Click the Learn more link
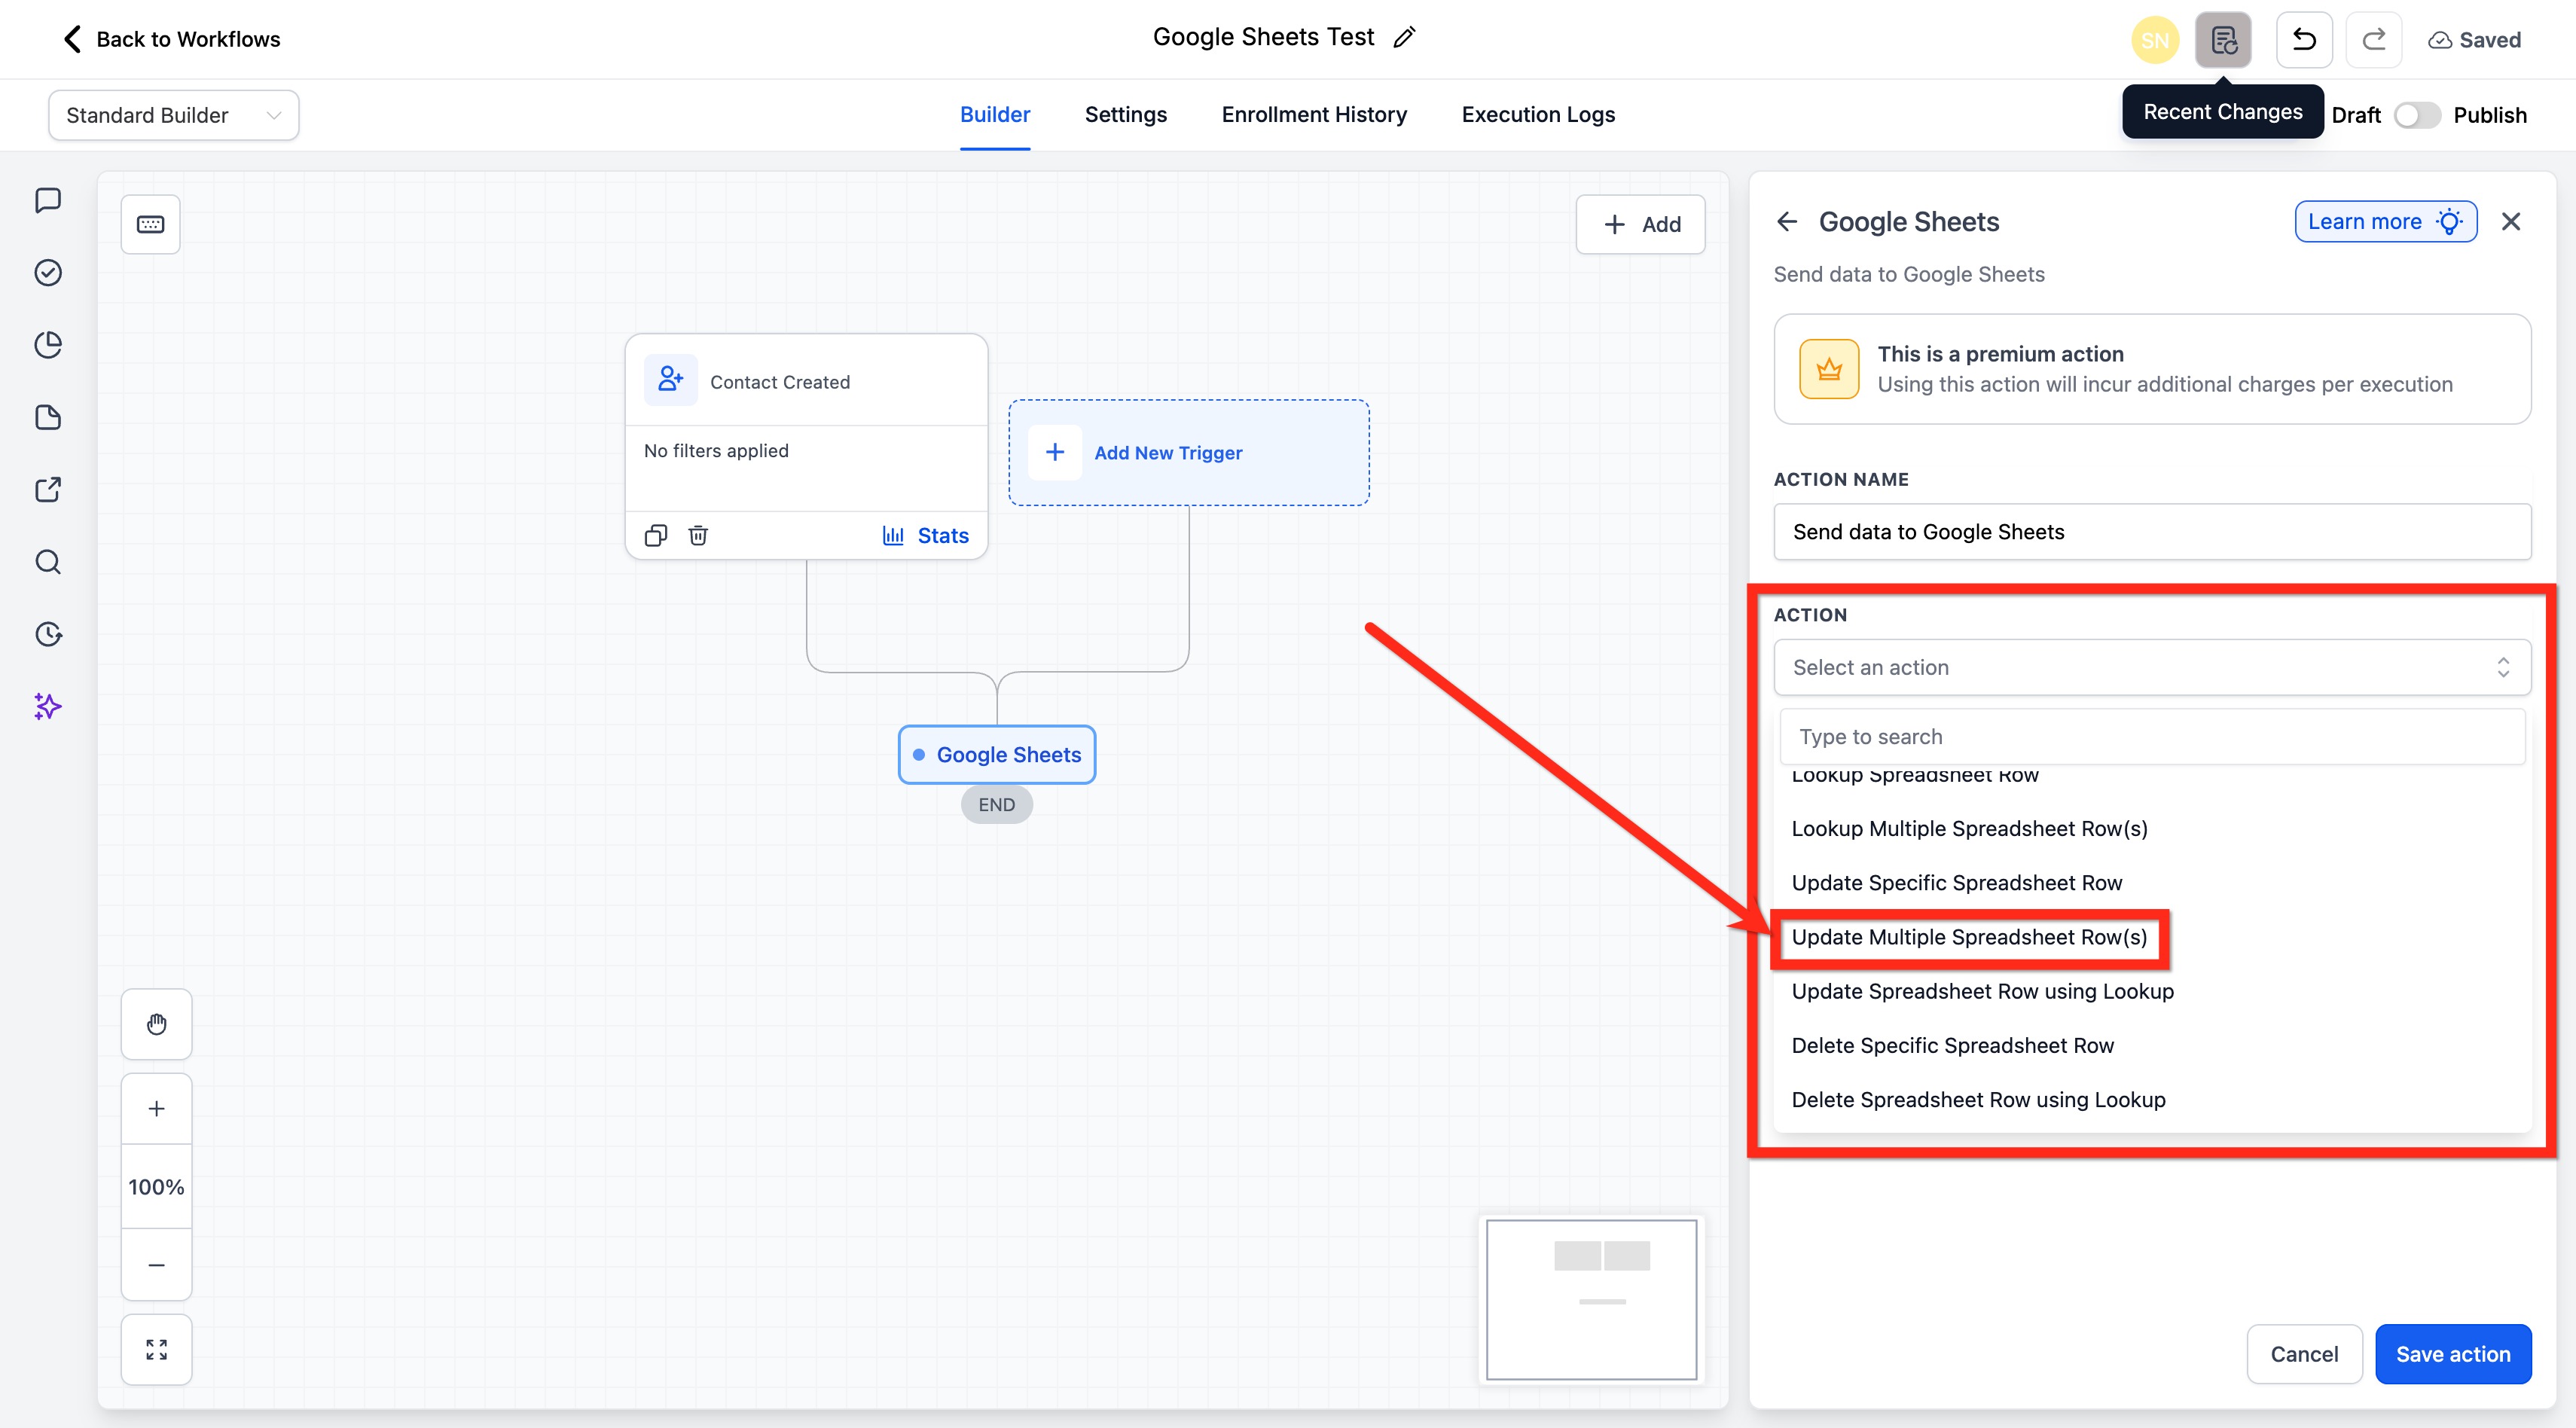 coord(2384,221)
